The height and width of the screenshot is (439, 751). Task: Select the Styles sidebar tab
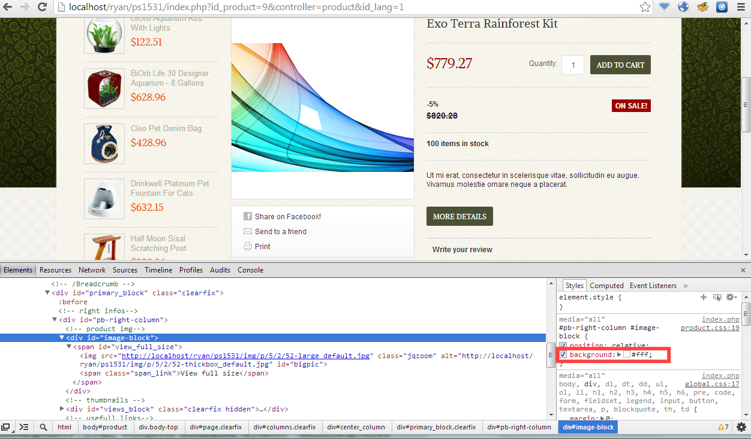point(575,286)
